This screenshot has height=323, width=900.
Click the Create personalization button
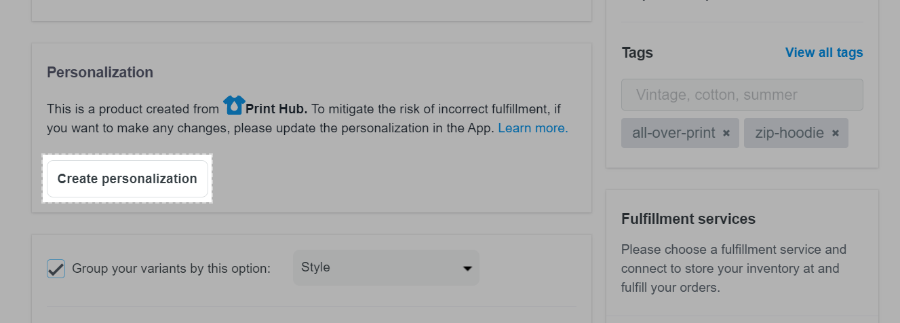(128, 179)
